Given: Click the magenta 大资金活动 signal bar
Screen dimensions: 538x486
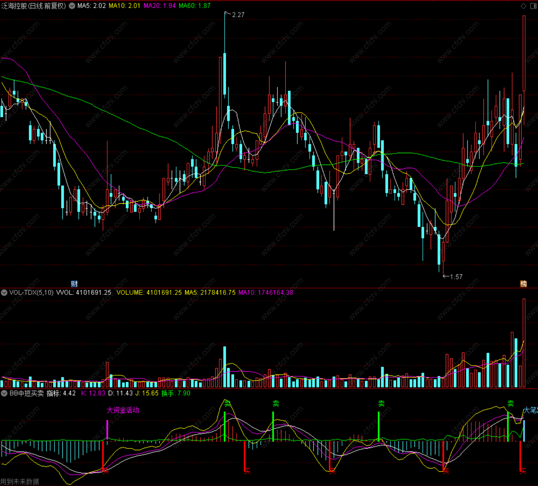Looking at the screenshot, I should point(107,430).
